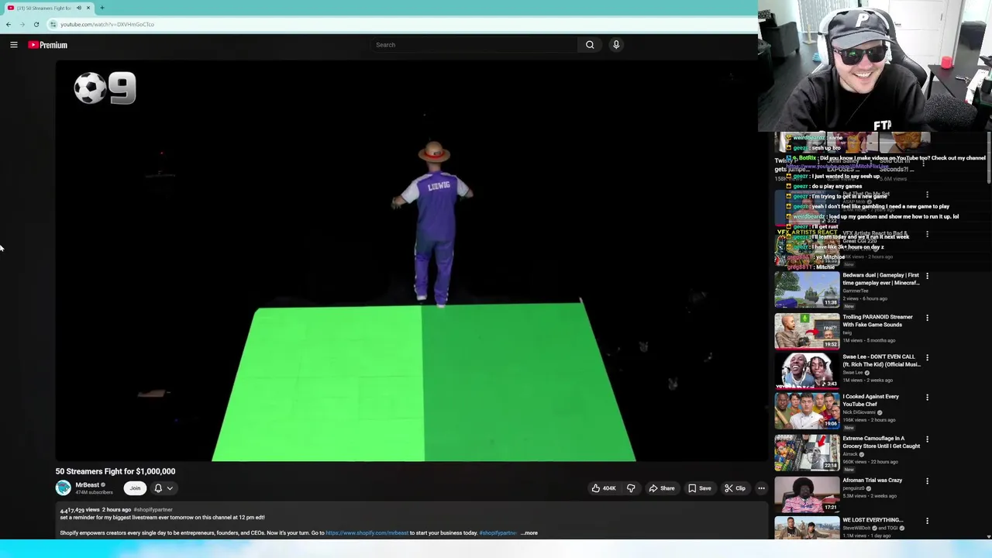Screen dimensions: 992x558
Task: Dislike the video with thumbs down
Action: coord(631,488)
